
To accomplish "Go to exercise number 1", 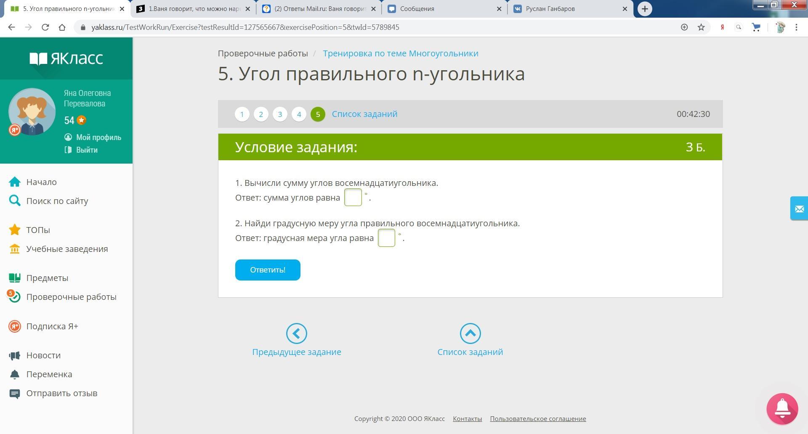I will (242, 114).
